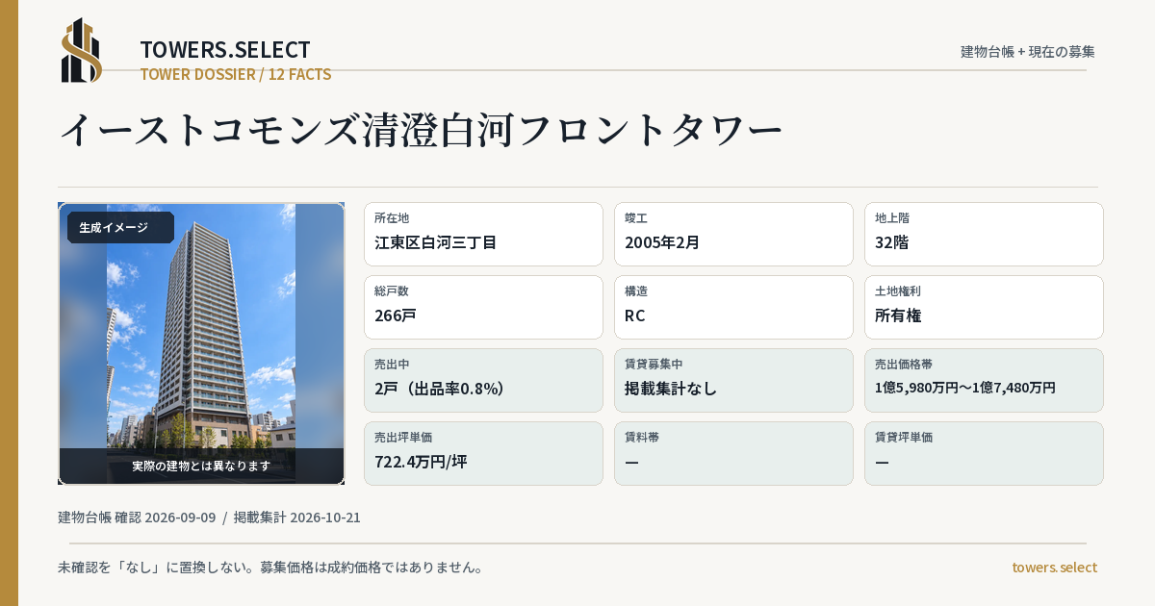Click the TOWERS.SELECT brand name
Viewport: 1155px width, 606px height.
point(225,50)
